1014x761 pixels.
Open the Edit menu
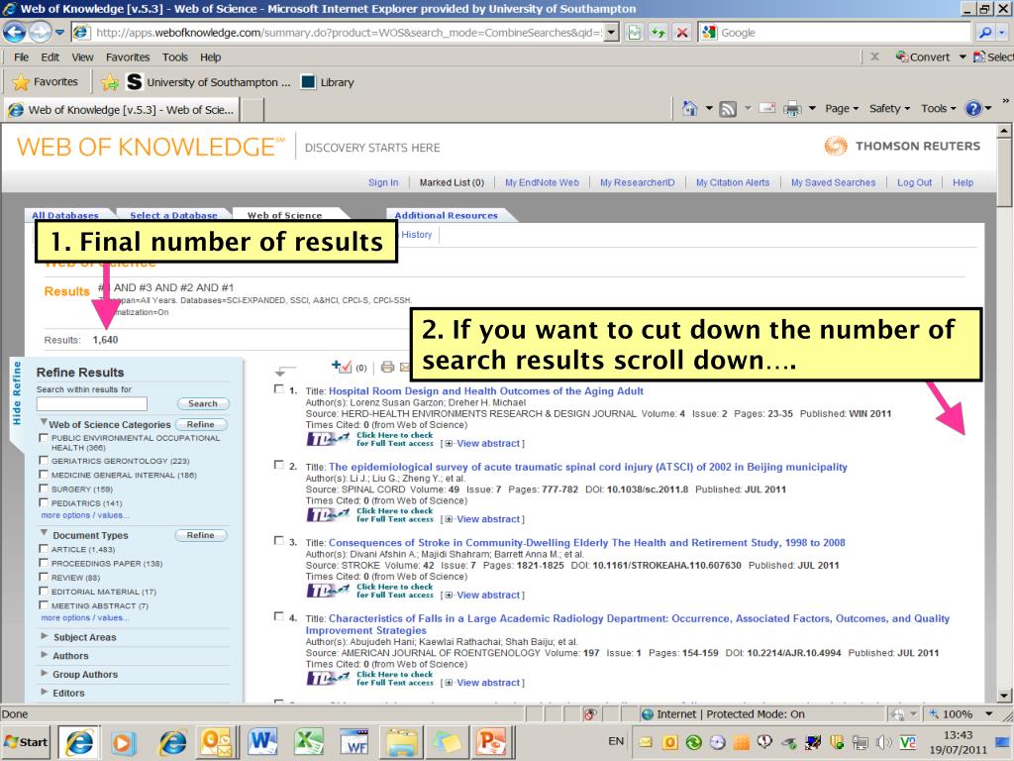(x=50, y=56)
